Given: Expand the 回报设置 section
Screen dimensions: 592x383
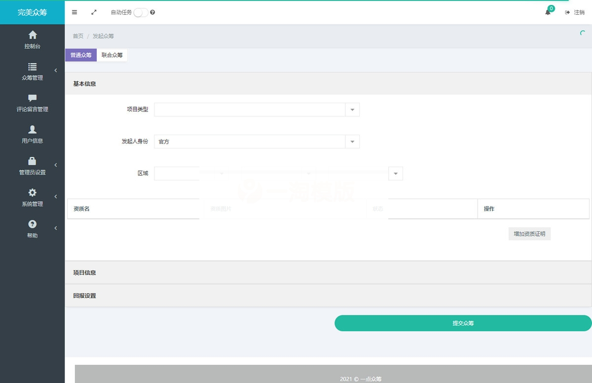Looking at the screenshot, I should pos(85,296).
